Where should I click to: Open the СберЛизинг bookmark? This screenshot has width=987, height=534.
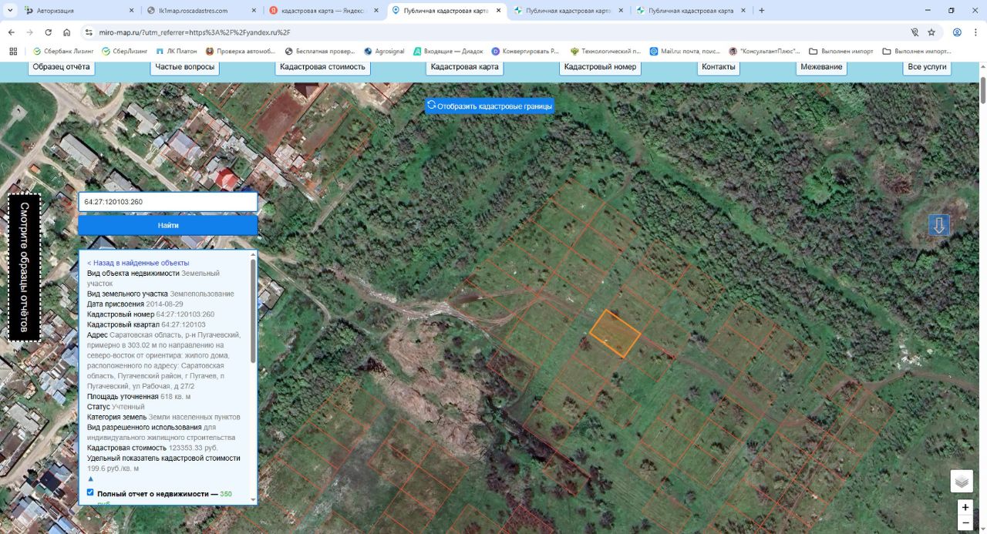124,51
